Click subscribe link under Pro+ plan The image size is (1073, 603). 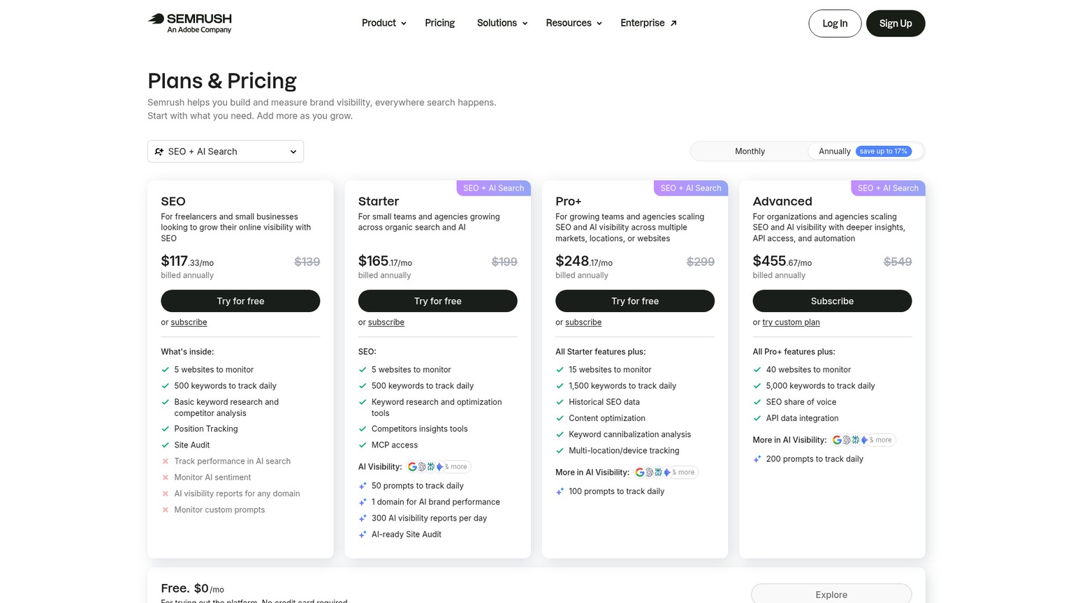coord(583,322)
